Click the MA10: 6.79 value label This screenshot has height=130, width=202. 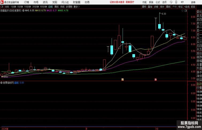point(40,11)
